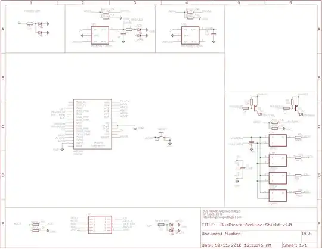Viewport: 322px width, 249px height.
Task: Click column marker 3 on the top ruler
Action: point(135,2)
